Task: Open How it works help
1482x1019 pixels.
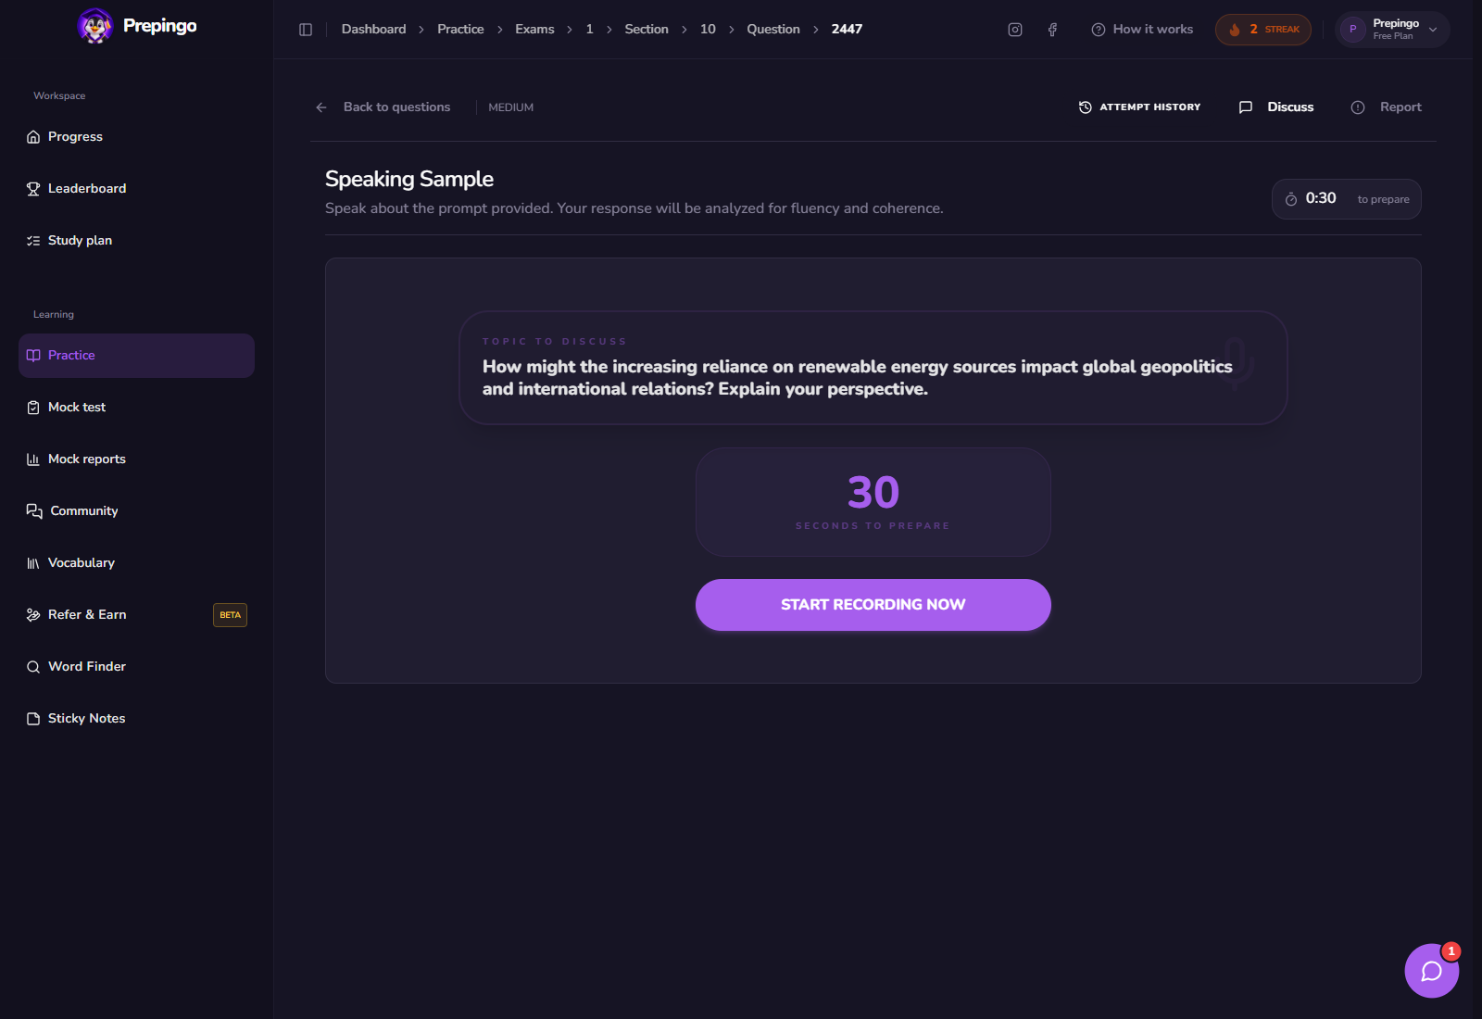Action: pyautogui.click(x=1142, y=30)
